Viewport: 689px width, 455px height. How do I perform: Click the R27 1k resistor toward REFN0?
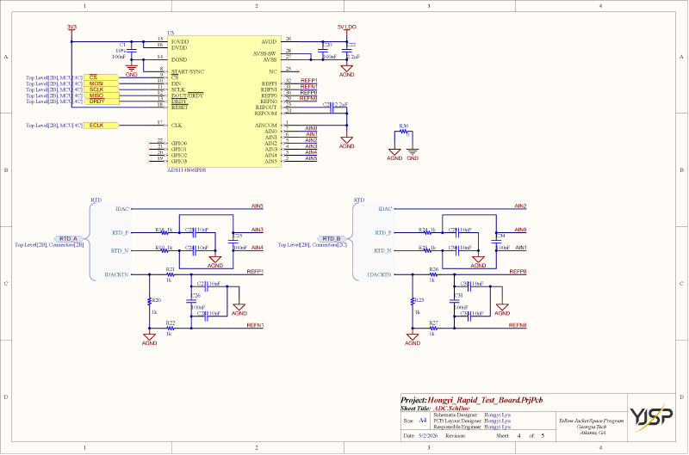point(434,329)
